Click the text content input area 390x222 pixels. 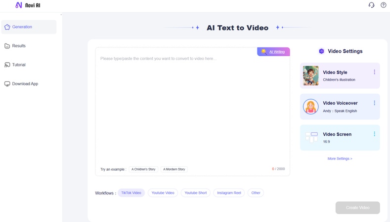[192, 109]
